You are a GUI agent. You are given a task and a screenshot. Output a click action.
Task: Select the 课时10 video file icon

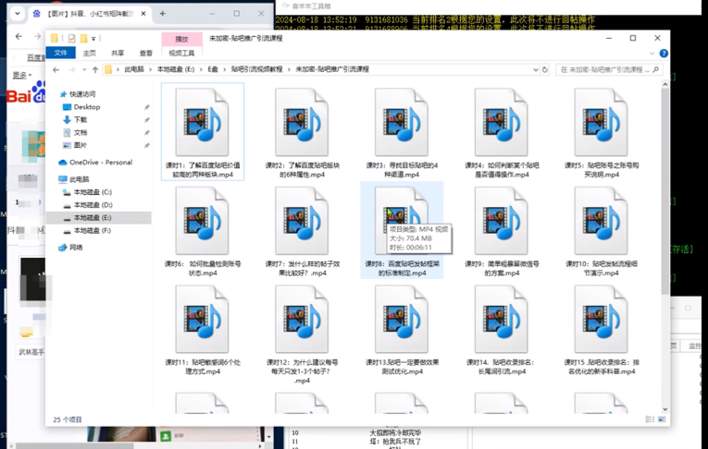601,221
